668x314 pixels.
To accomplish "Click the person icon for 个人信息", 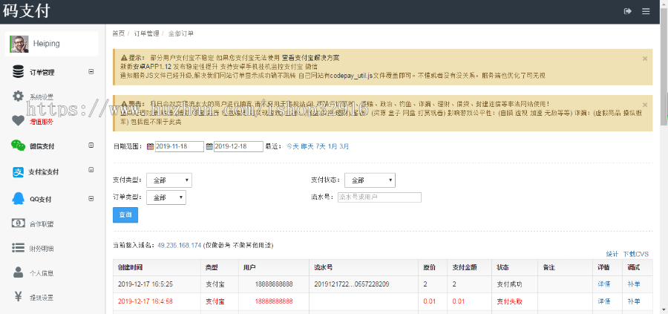I will click(x=18, y=272).
